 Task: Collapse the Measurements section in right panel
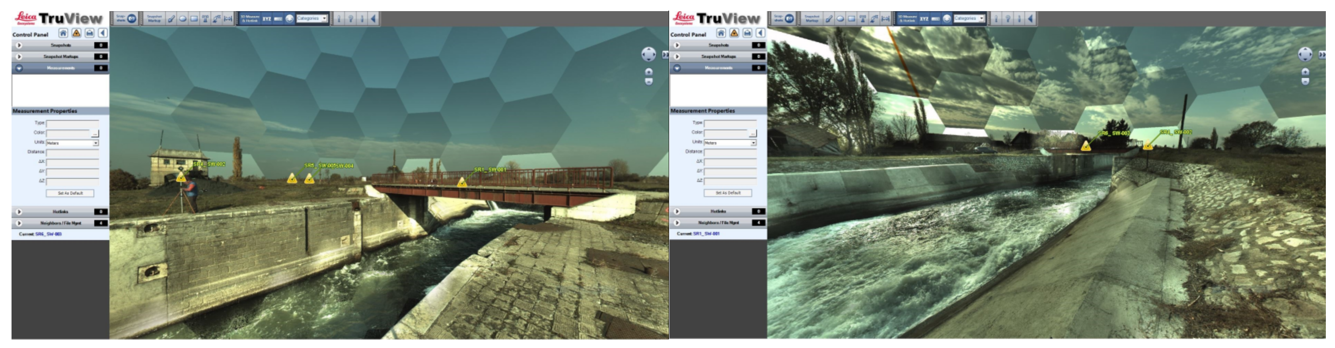677,68
